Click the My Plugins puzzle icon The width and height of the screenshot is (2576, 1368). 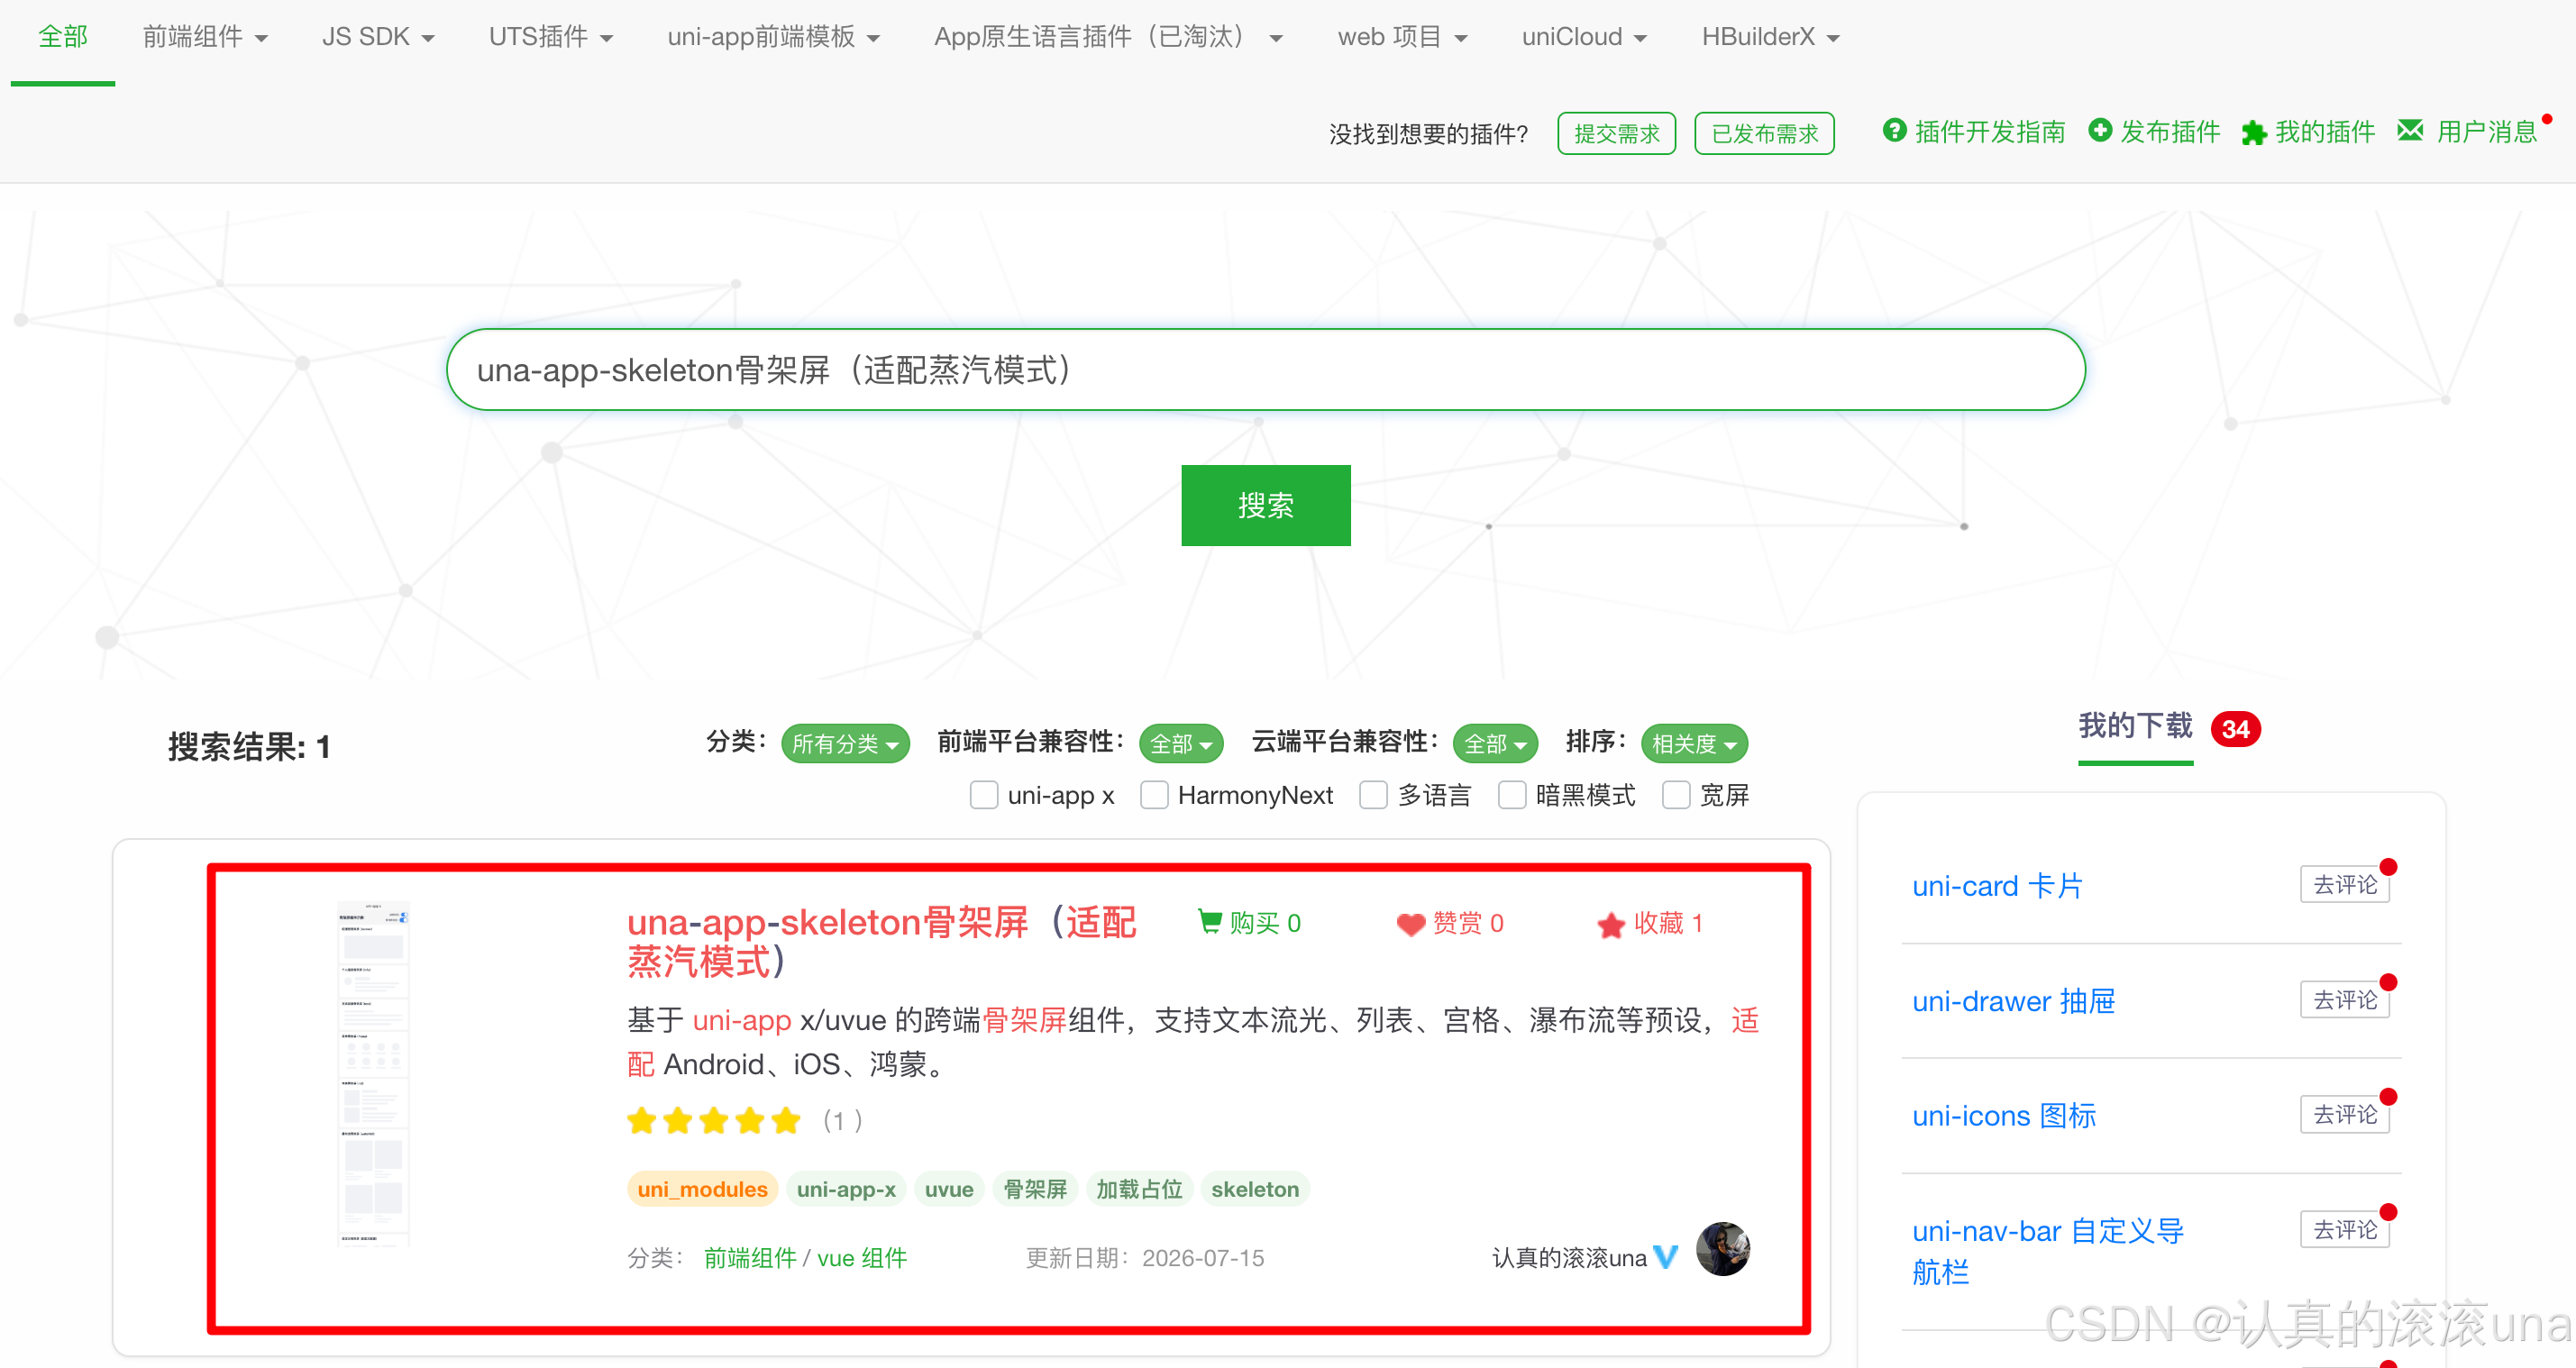2254,132
